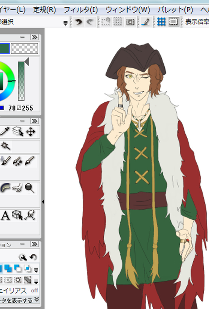Screen dimensions: 209x309
Task: Select the 3D object (cube with cursor) tool
Action: pos(18,215)
